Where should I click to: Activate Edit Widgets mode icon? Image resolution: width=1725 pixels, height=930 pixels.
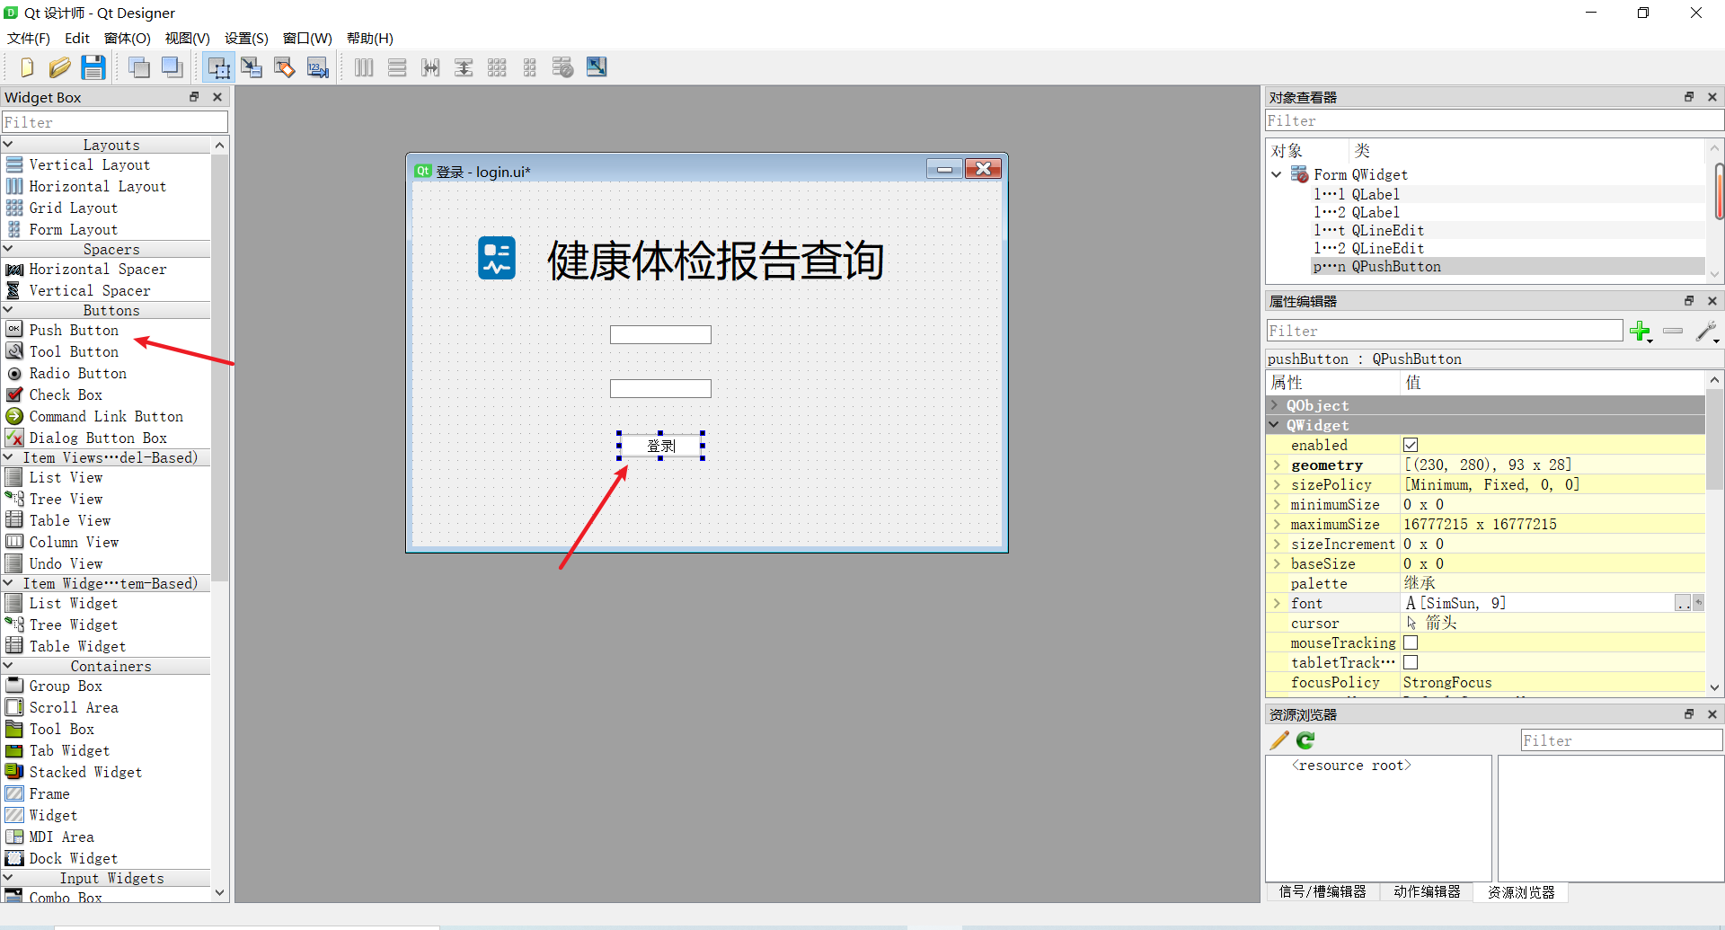(x=218, y=67)
